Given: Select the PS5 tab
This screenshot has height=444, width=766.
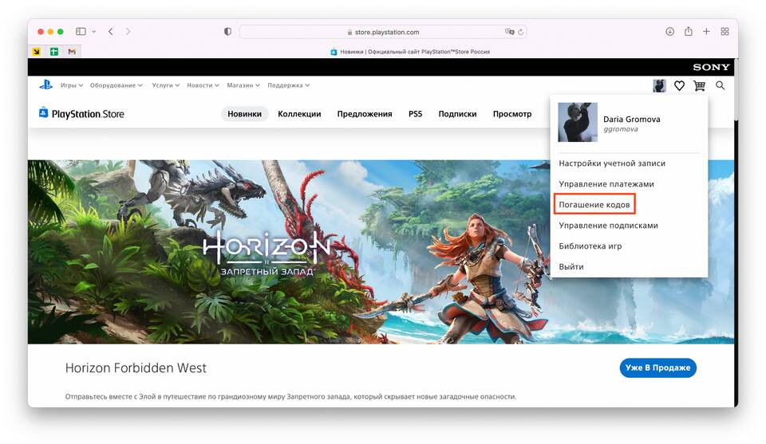Looking at the screenshot, I should pos(415,114).
